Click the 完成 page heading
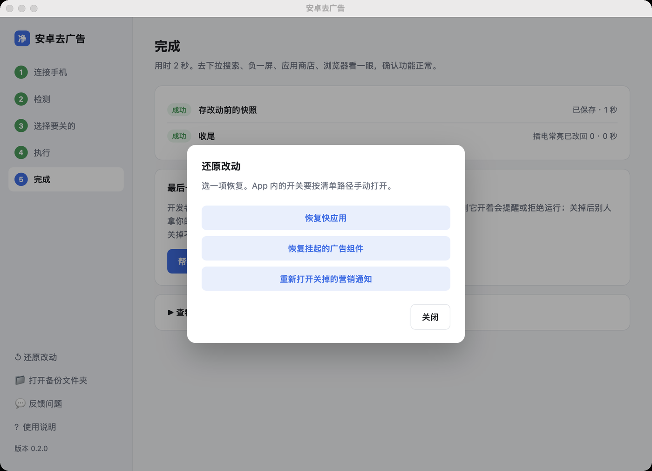652x471 pixels. pyautogui.click(x=168, y=46)
